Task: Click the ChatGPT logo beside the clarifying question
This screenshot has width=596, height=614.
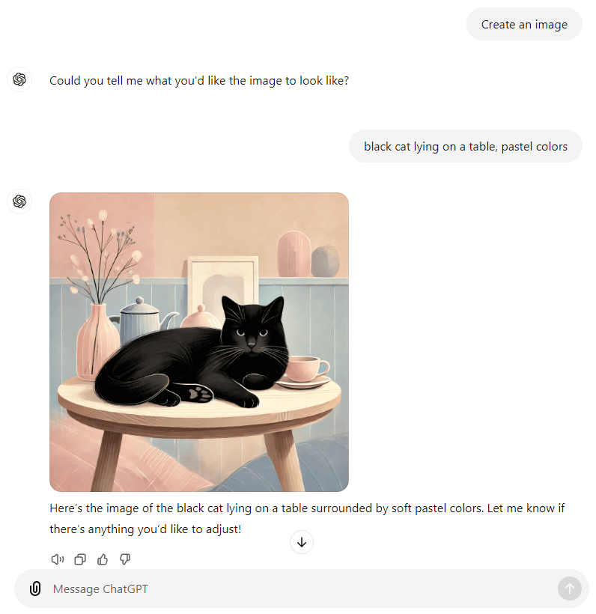Action: point(19,79)
